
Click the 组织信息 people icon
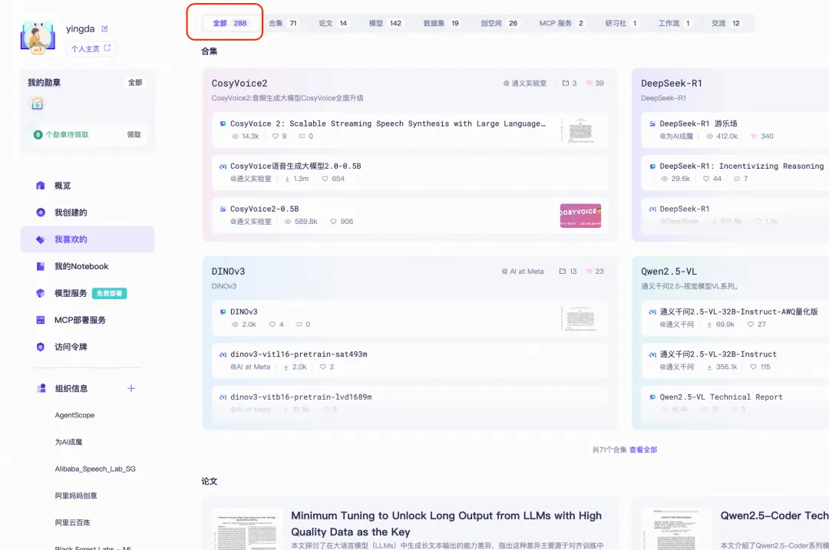click(41, 388)
